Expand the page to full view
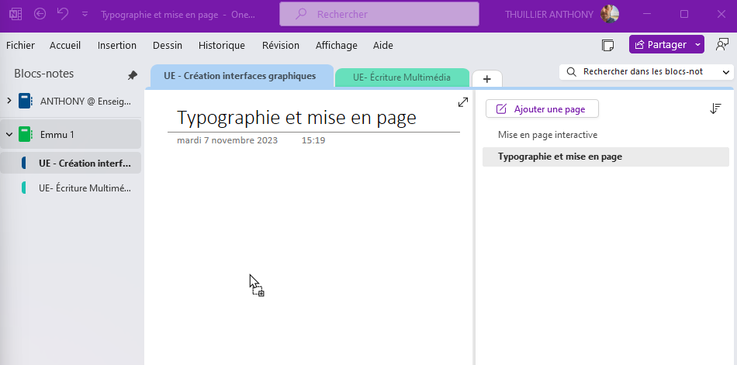The image size is (737, 365). click(x=463, y=102)
